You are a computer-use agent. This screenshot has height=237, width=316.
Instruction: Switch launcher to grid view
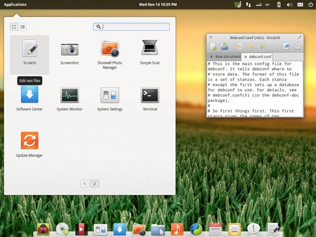click(14, 27)
